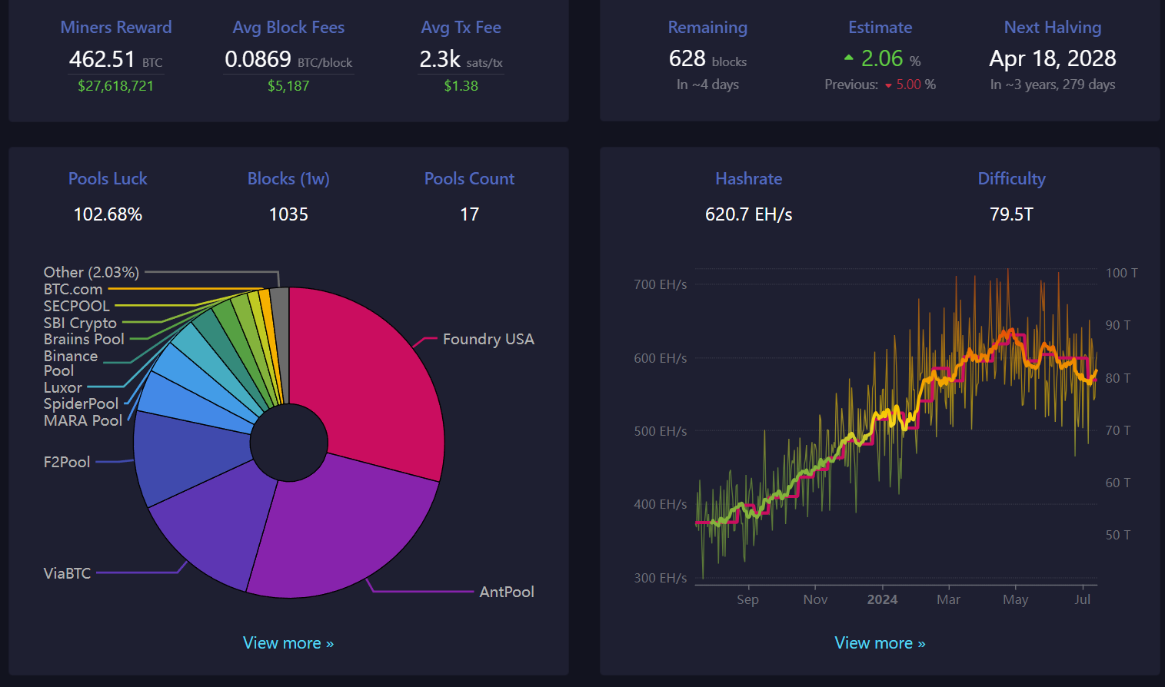Screen dimensions: 1165x687
Task: Click the red previous down-arrow icon
Action: (888, 85)
